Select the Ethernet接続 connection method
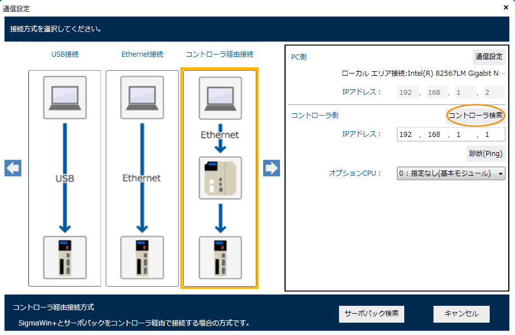The width and height of the screenshot is (515, 335). point(142,54)
